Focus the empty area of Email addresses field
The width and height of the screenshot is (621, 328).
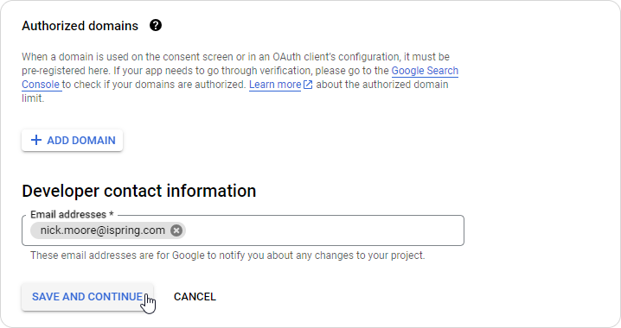point(324,230)
